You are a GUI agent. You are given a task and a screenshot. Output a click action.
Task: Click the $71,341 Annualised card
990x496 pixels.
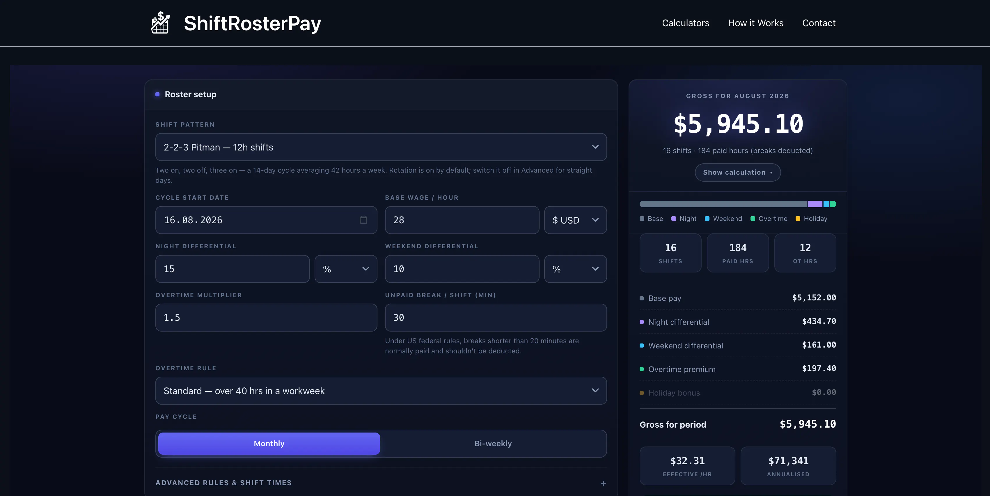(x=788, y=466)
